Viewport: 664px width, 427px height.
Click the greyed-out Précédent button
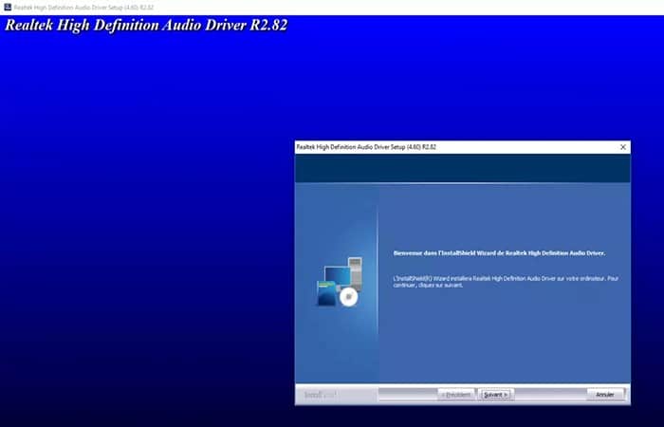tap(456, 394)
